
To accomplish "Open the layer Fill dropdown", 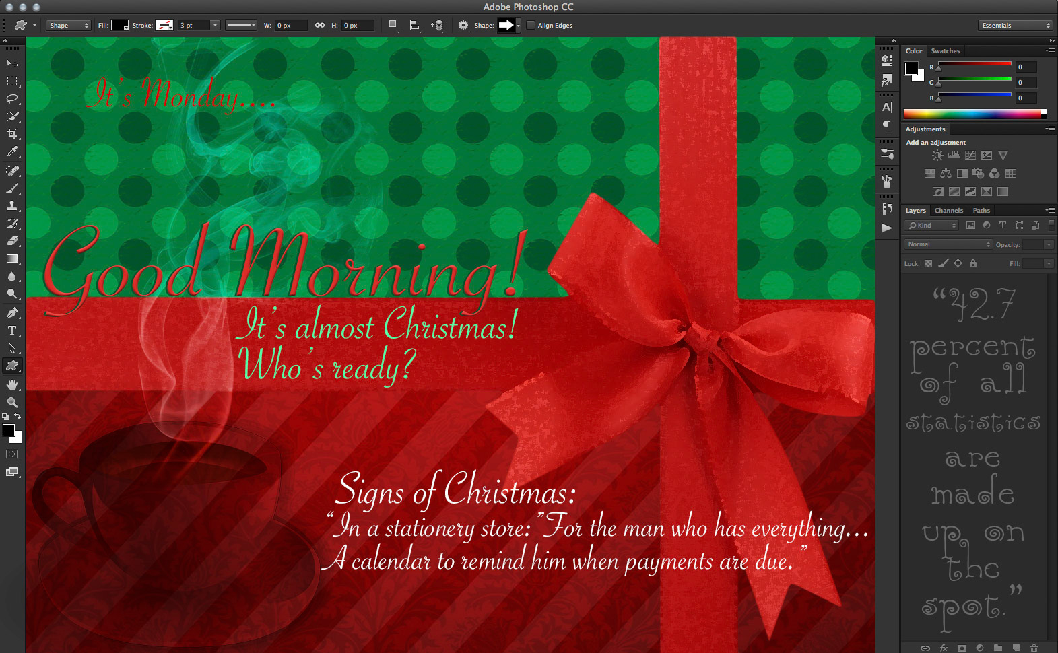I will [x=1049, y=264].
